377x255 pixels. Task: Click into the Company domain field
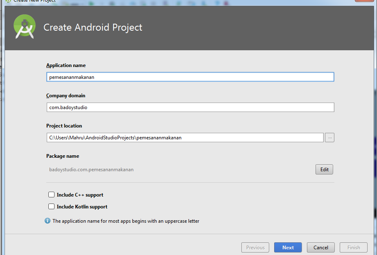point(190,107)
